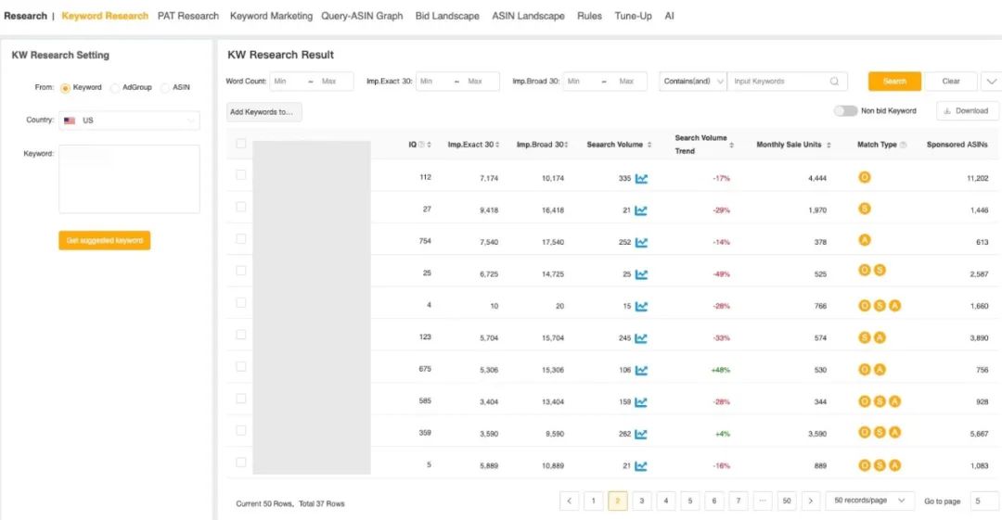Open the 50 records/page dropdown

coord(869,501)
